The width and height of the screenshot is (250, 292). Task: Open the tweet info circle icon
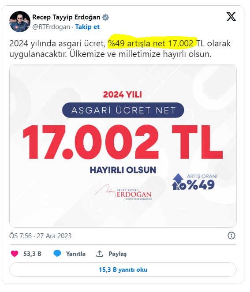click(231, 236)
